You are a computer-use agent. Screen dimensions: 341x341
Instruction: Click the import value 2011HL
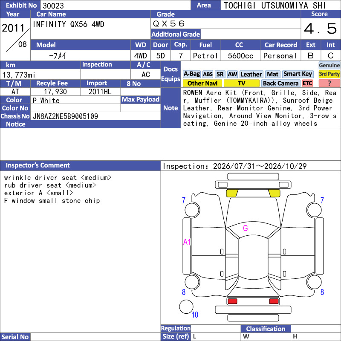pos(100,92)
